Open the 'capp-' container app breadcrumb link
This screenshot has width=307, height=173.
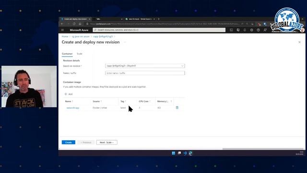pos(103,37)
